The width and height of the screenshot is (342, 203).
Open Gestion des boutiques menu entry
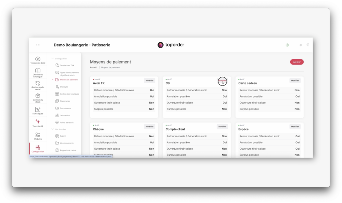click(69, 94)
